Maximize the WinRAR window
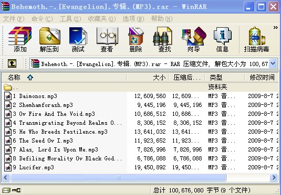The height and width of the screenshot is (195, 281). pyautogui.click(x=261, y=7)
